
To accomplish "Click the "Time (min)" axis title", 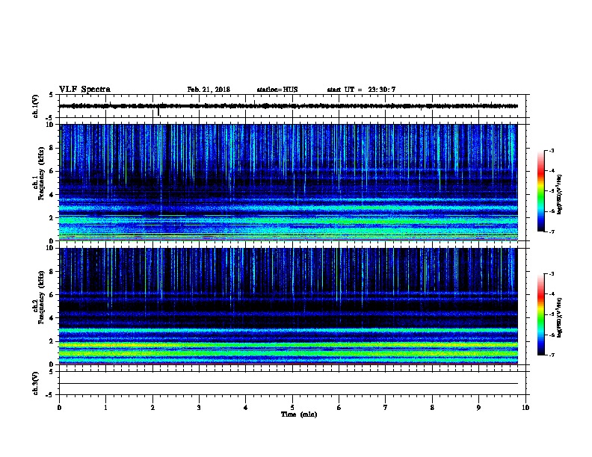I will coord(299,414).
